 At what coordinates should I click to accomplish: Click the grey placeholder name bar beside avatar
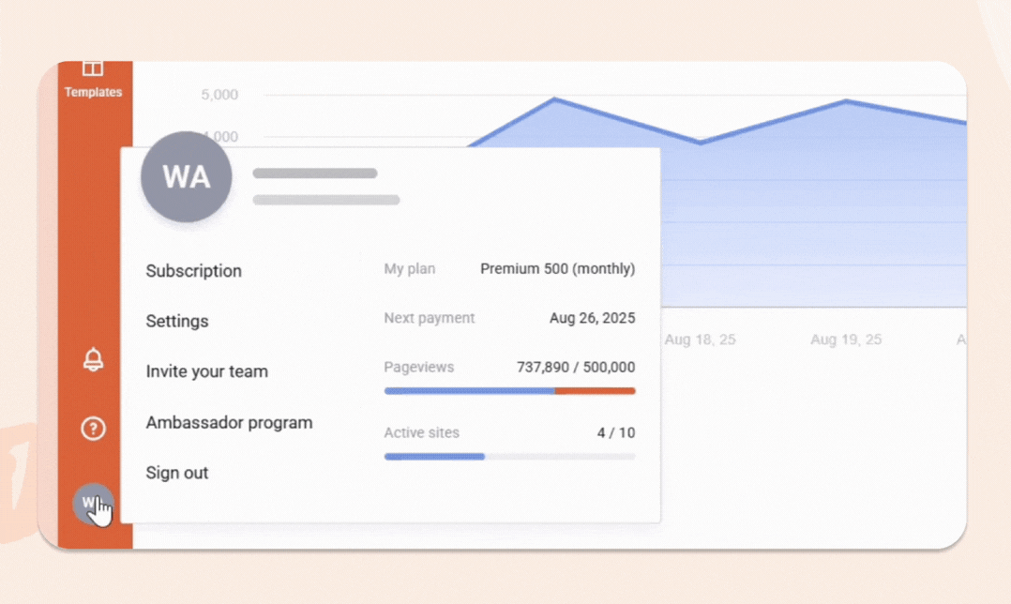[315, 174]
